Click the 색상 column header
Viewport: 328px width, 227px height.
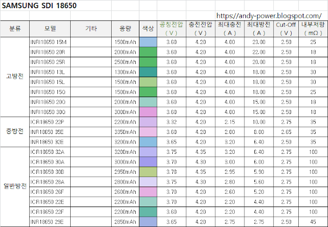148,29
